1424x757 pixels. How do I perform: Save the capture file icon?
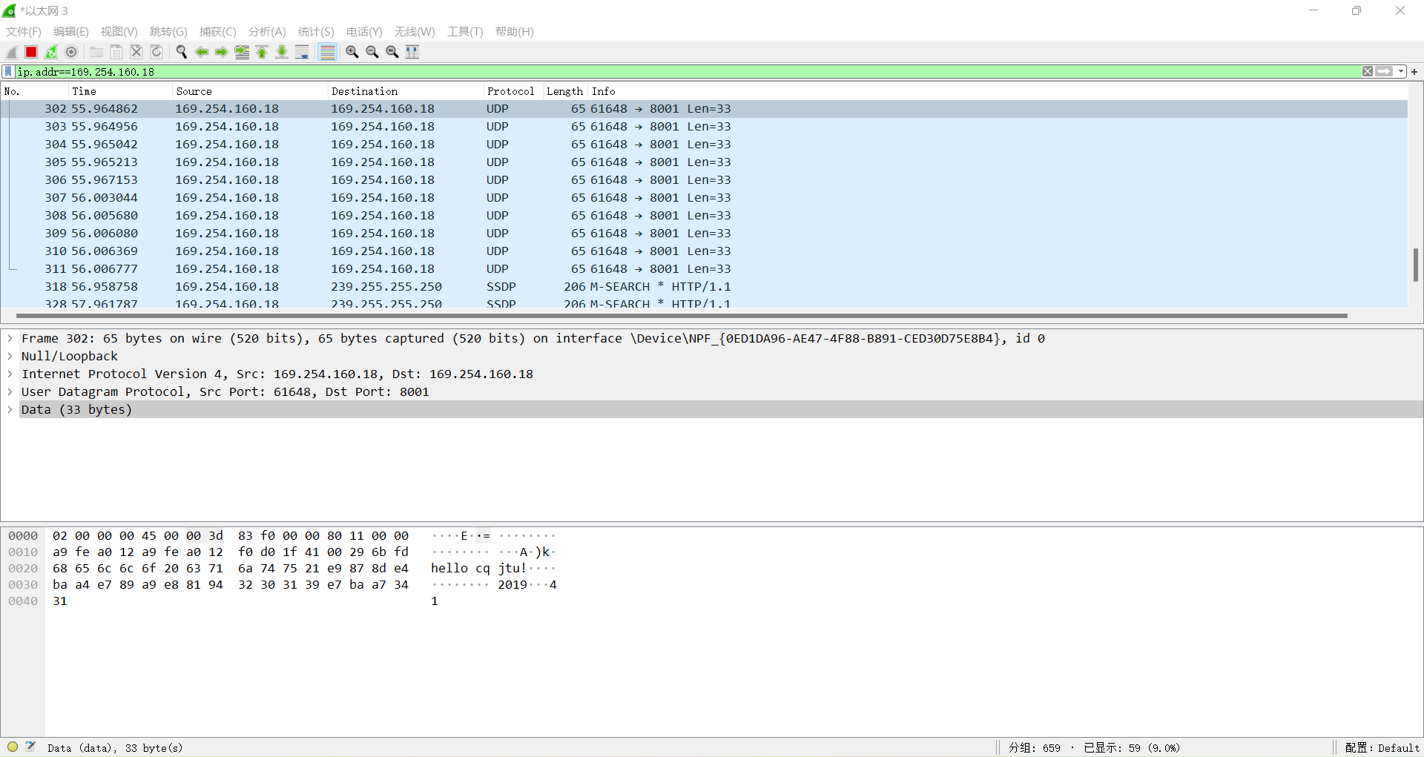point(116,52)
